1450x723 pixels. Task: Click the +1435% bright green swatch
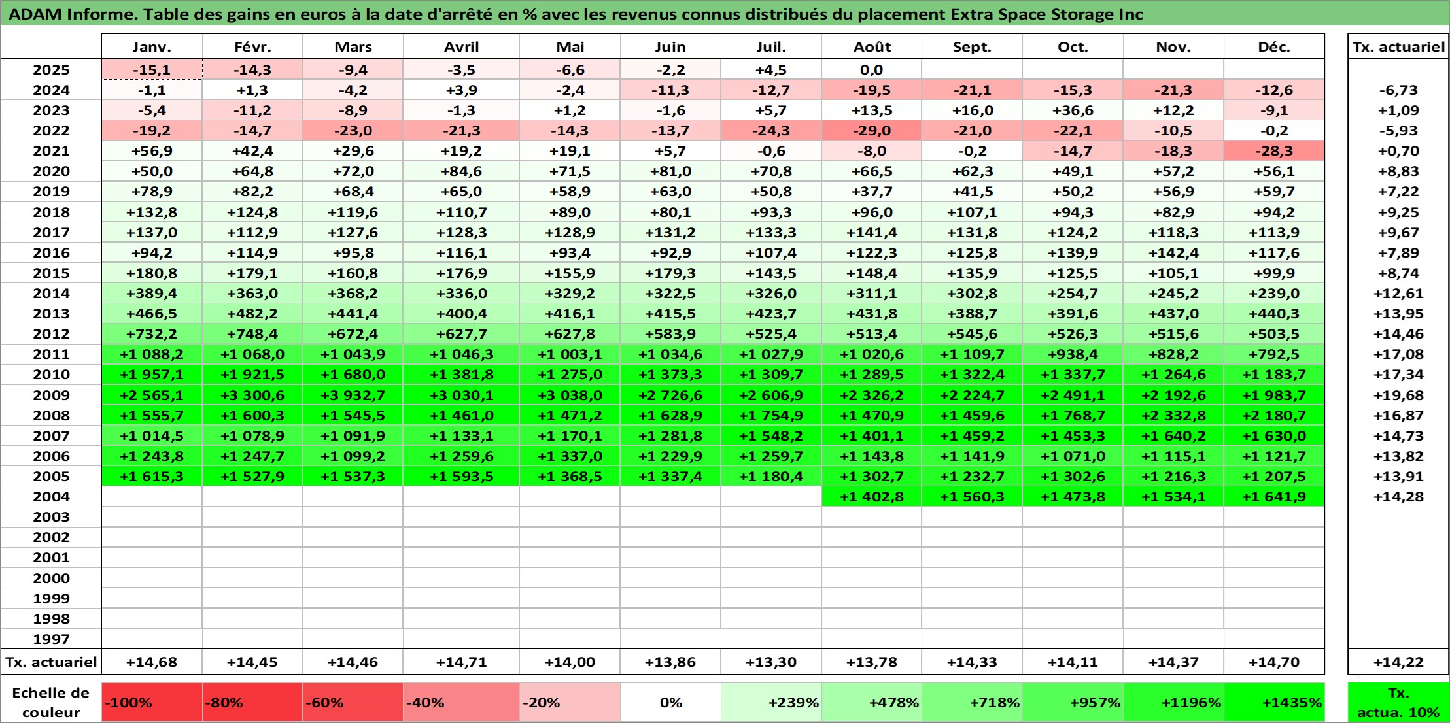pyautogui.click(x=1274, y=702)
